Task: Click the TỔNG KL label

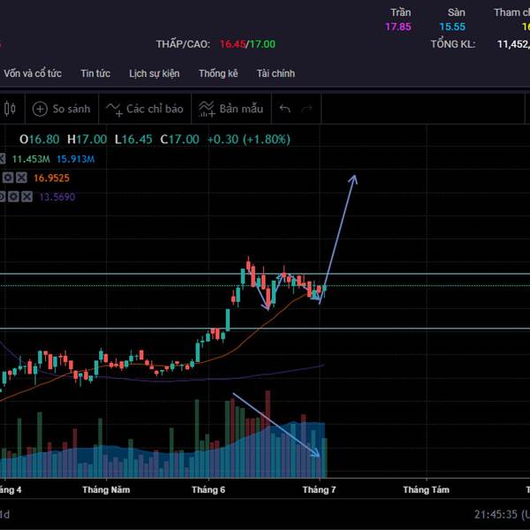Action: pyautogui.click(x=453, y=44)
